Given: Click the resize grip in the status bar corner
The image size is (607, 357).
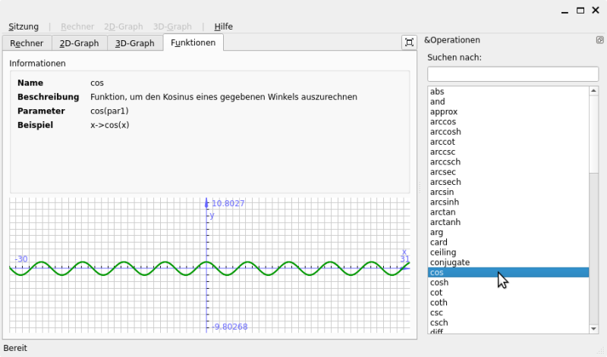Looking at the screenshot, I should pos(600,350).
